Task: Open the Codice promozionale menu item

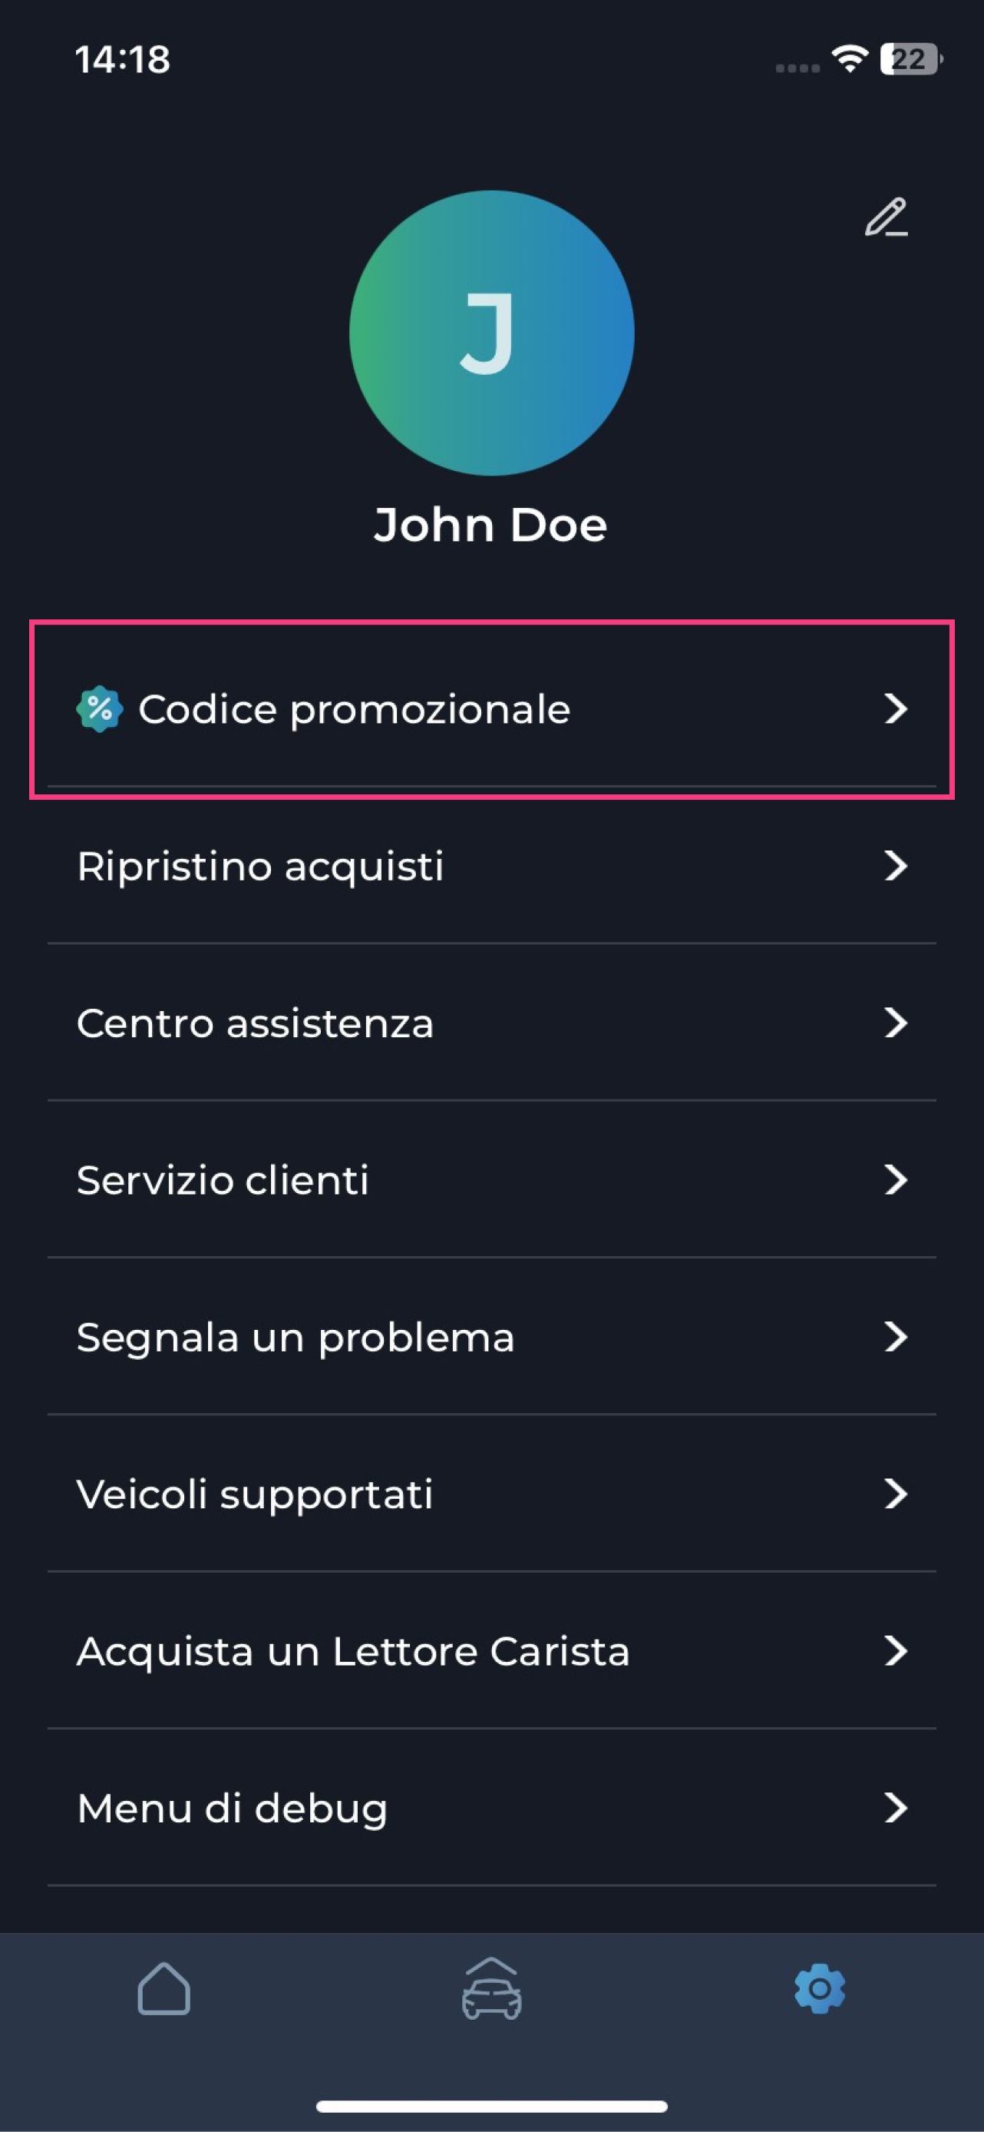Action: point(354,709)
